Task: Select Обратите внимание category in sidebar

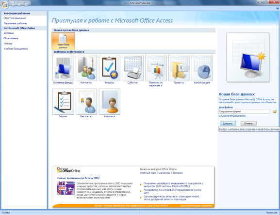Action: (x=15, y=18)
